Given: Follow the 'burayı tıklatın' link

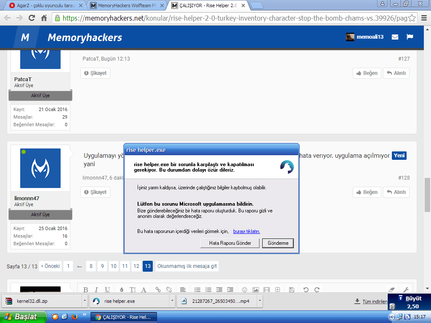Looking at the screenshot, I should (247, 231).
